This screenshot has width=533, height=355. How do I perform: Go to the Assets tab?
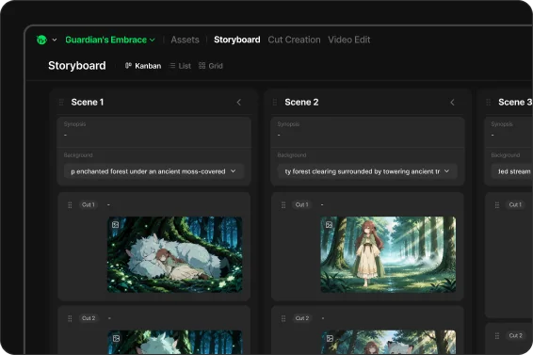[x=185, y=40]
